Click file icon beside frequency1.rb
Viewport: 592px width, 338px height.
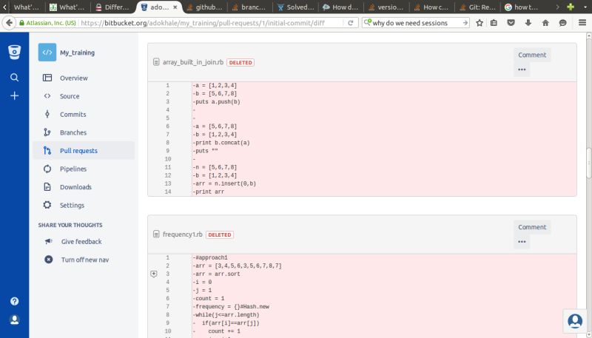coord(156,234)
